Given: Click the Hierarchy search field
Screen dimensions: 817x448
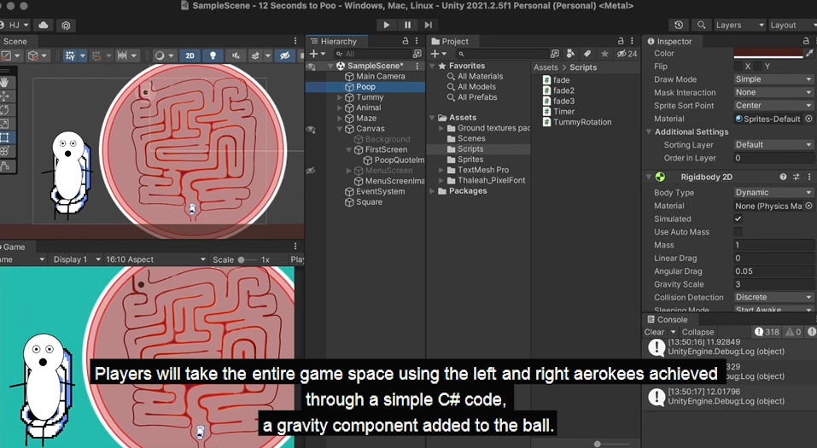Looking at the screenshot, I should pyautogui.click(x=372, y=54).
